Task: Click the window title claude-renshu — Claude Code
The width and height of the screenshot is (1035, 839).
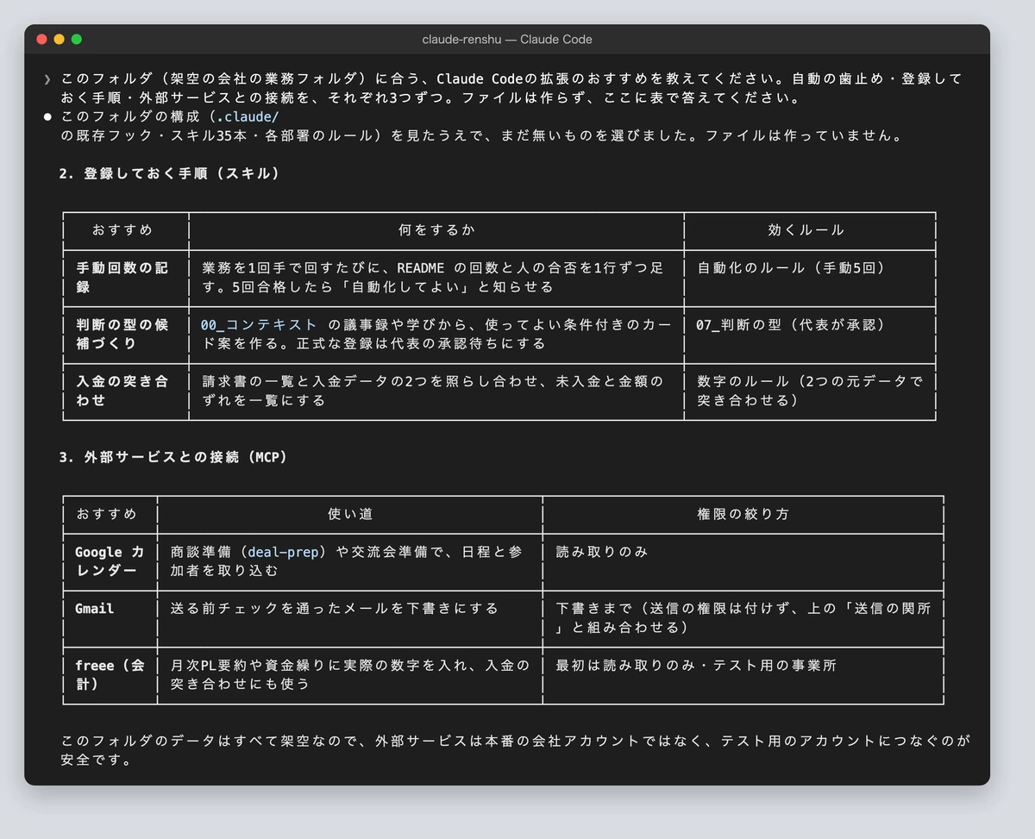Action: click(507, 39)
